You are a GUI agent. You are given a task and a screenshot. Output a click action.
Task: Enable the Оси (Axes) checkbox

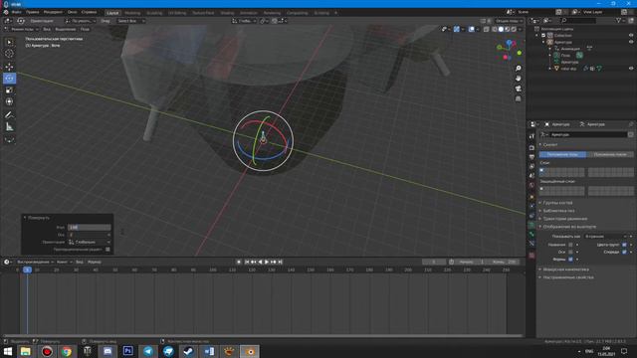point(570,252)
